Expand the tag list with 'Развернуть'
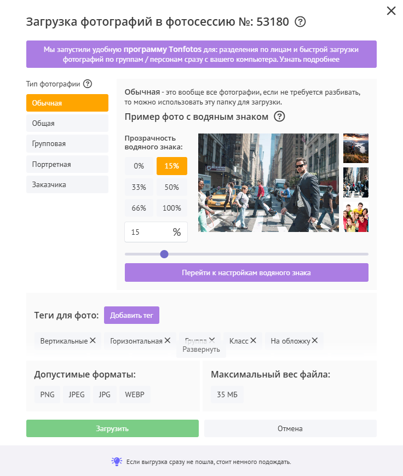This screenshot has width=403, height=476. pos(201,350)
